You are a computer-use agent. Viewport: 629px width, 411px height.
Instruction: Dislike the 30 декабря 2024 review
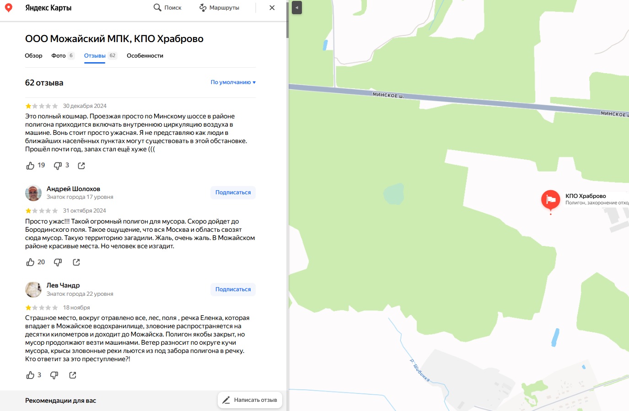58,165
